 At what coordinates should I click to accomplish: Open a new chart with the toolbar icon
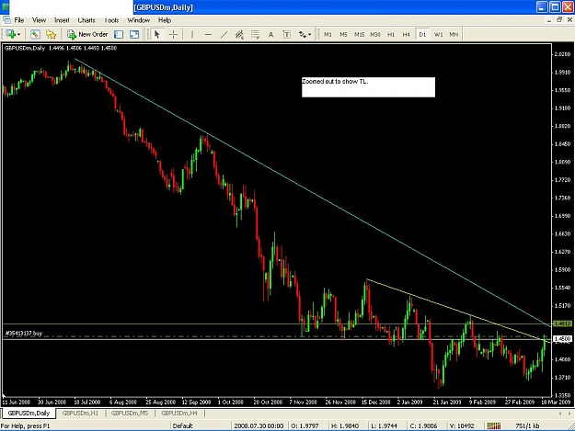click(x=10, y=34)
